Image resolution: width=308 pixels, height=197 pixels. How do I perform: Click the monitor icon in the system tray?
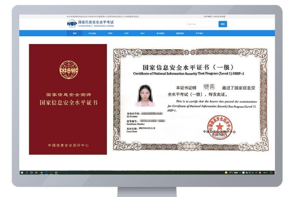point(250,172)
